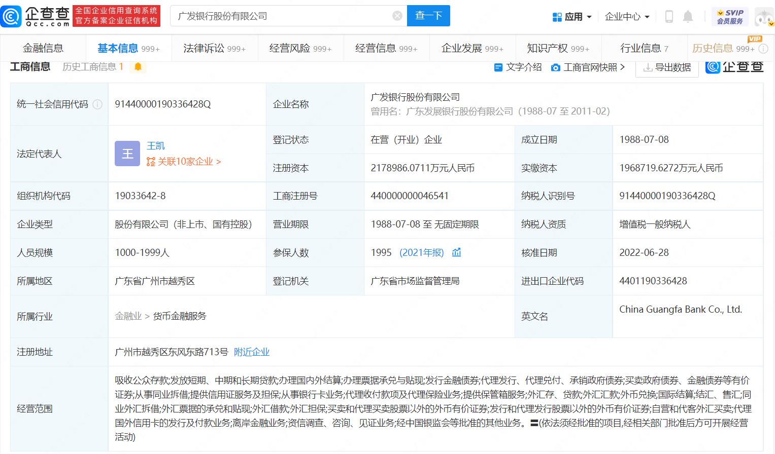Click taxpayer qualification 增值税一般纳税人

coord(655,224)
